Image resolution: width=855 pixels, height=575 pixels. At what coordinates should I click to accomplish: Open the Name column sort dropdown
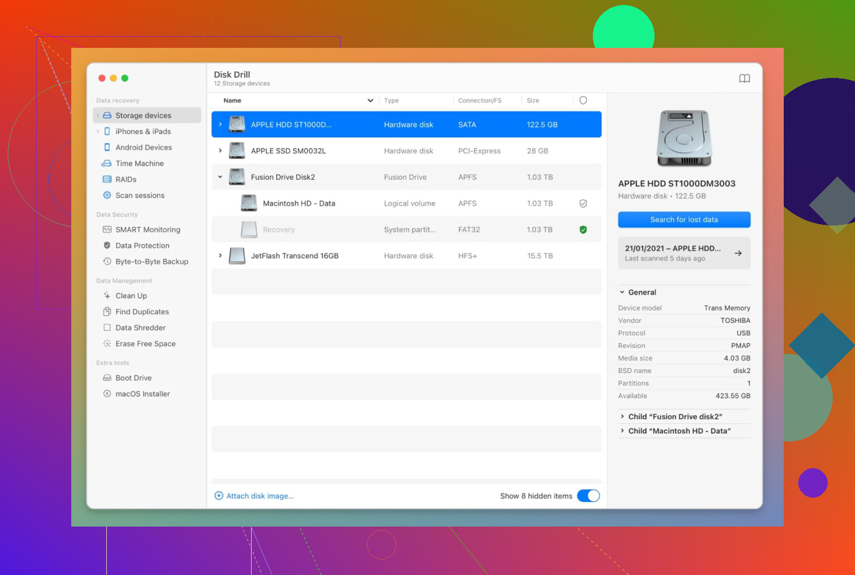click(x=370, y=101)
